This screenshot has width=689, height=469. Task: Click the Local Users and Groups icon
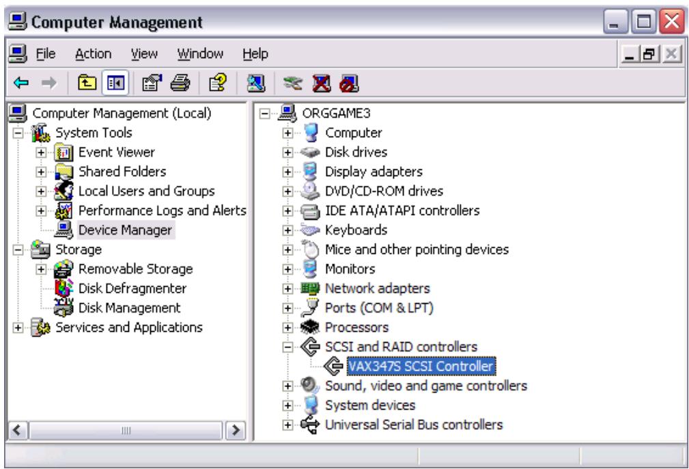[x=64, y=191]
